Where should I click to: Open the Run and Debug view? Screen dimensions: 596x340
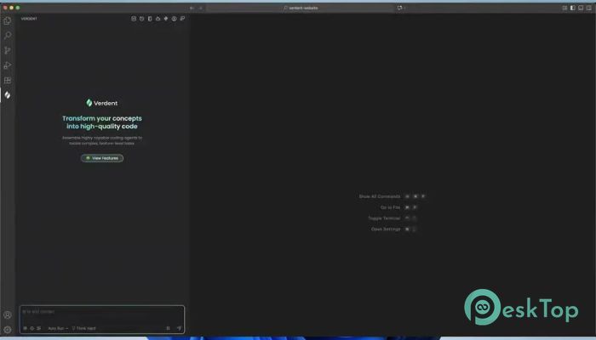click(7, 65)
